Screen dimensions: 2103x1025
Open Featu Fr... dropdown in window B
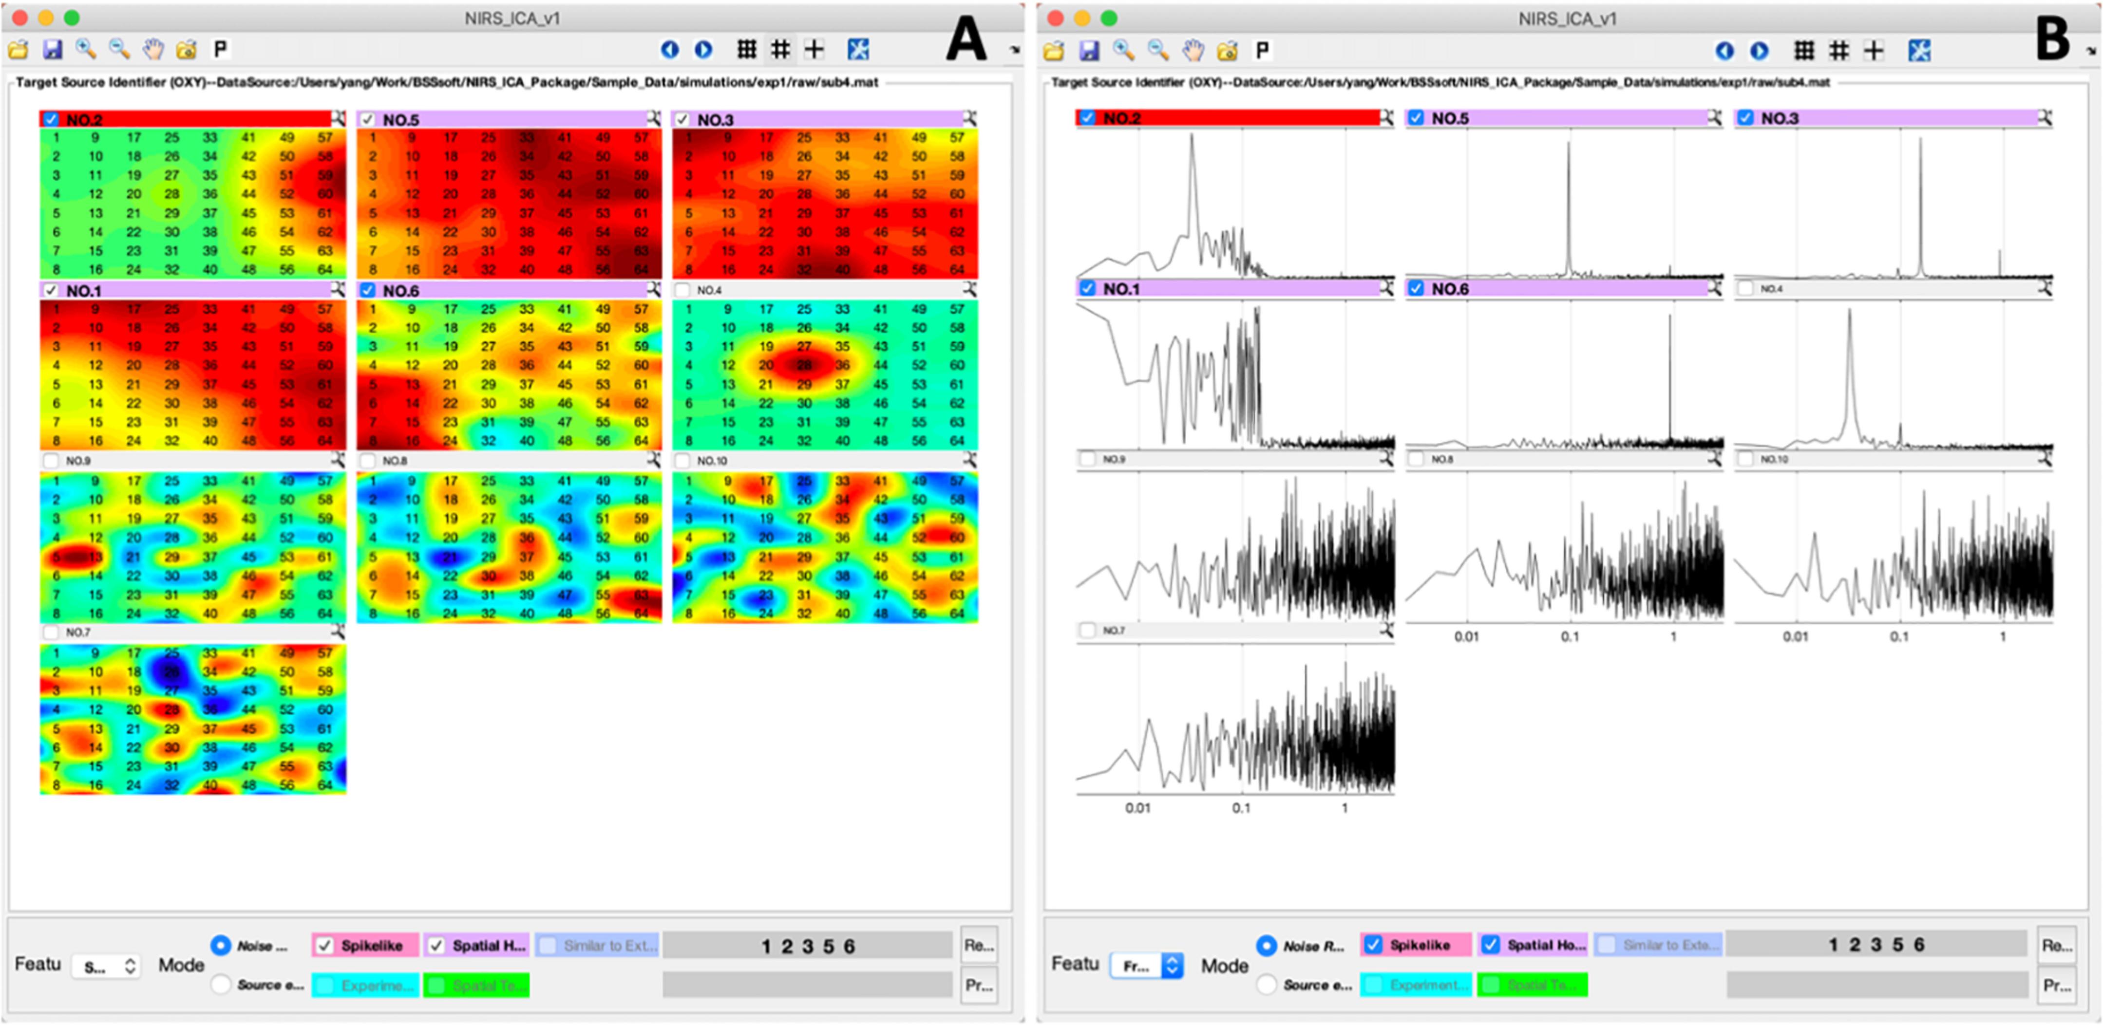point(1147,966)
